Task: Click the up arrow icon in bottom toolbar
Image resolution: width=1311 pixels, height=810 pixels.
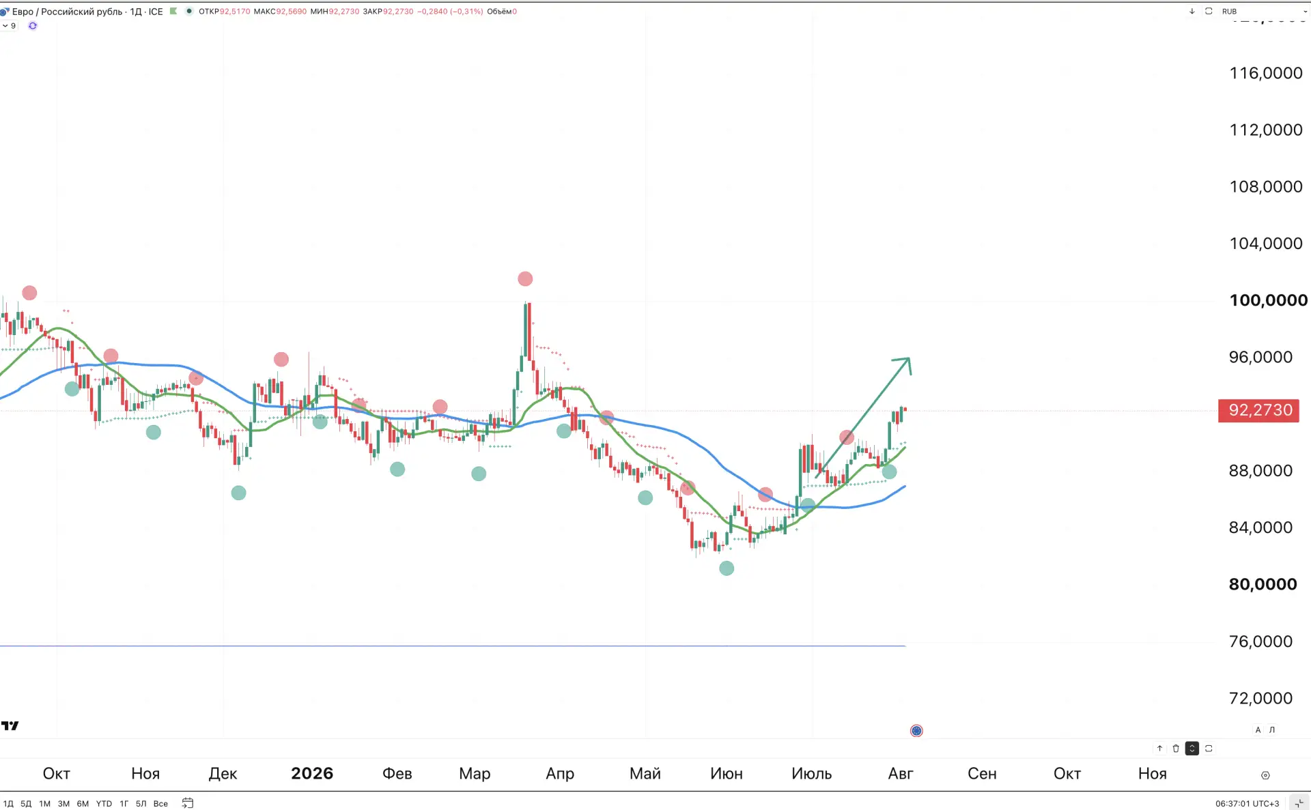Action: [1159, 749]
